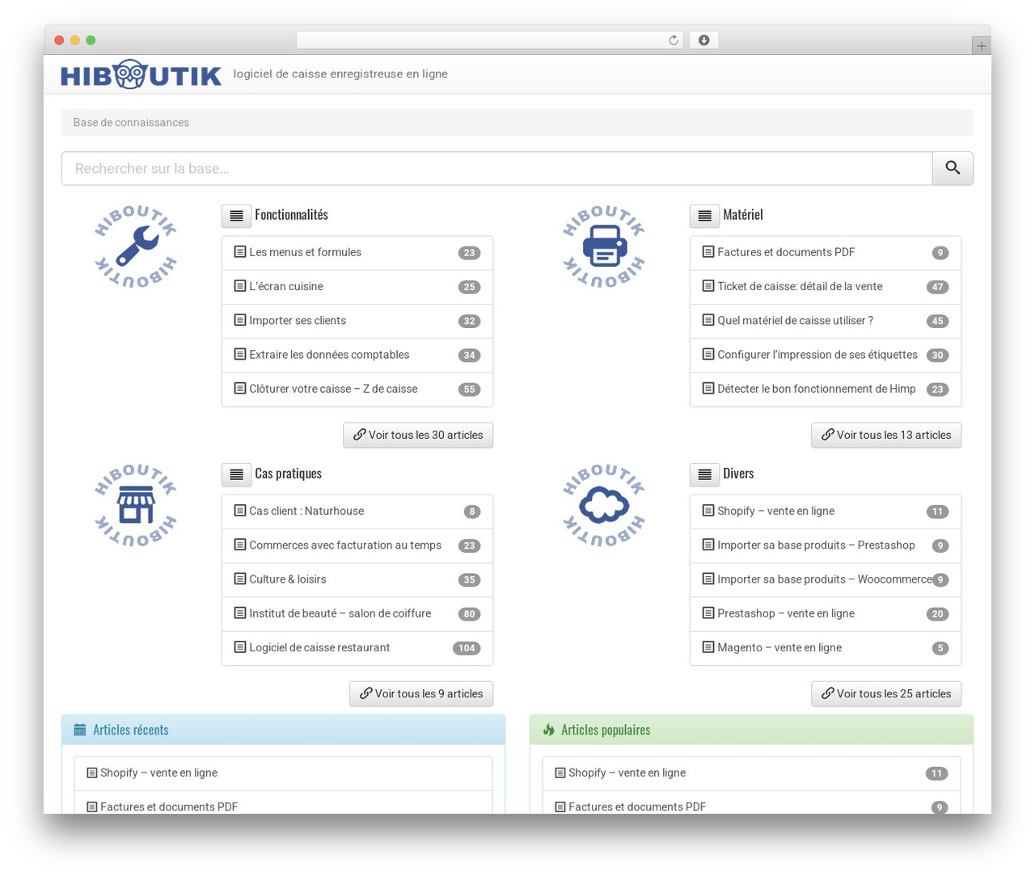Open the cloud Divers category image
The width and height of the screenshot is (1035, 876).
point(604,505)
